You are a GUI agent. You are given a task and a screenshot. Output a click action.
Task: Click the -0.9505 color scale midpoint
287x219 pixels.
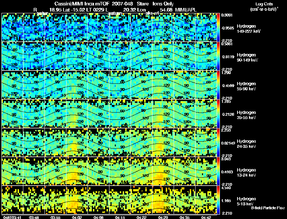(x=227, y=28)
